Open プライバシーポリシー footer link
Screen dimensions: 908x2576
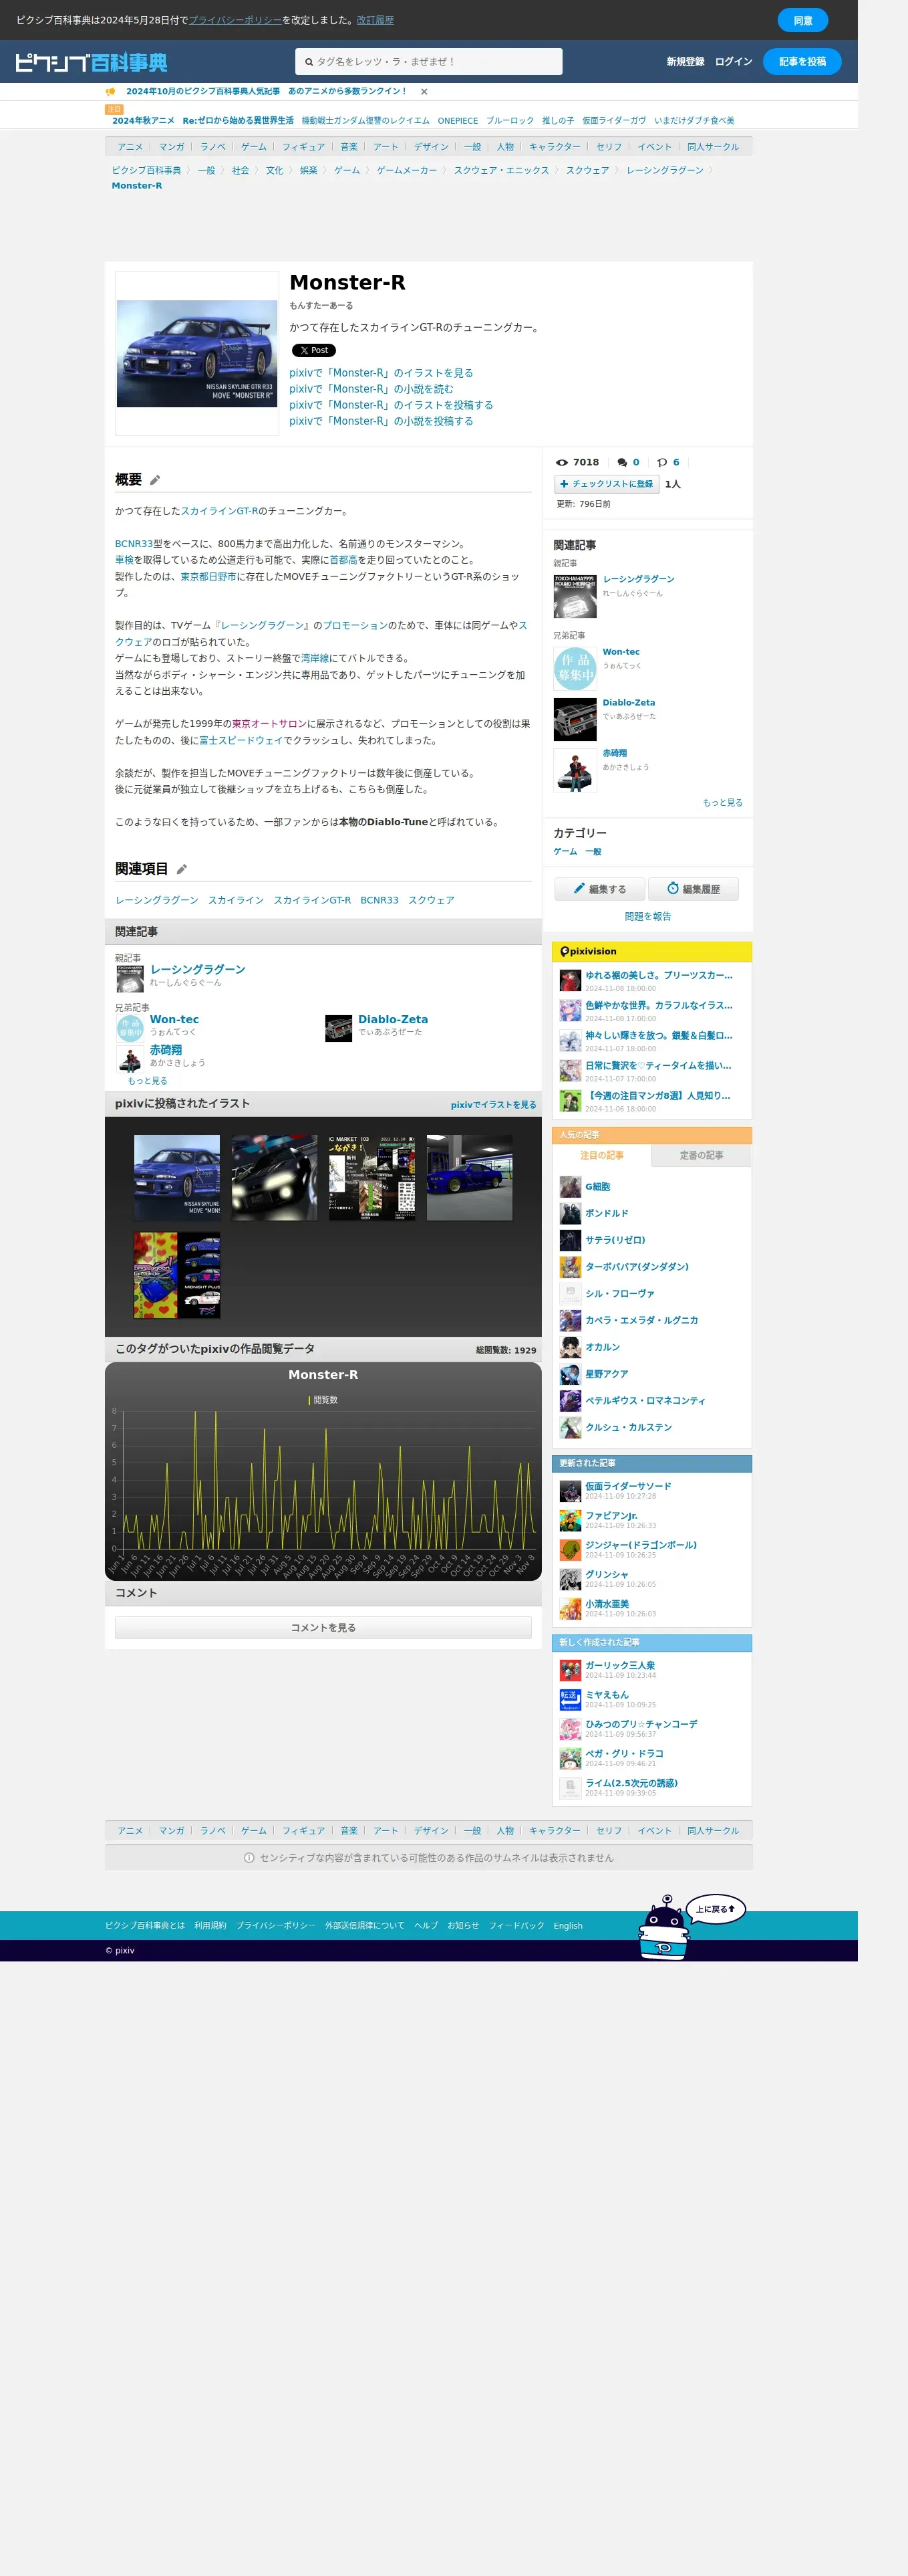[x=276, y=1926]
